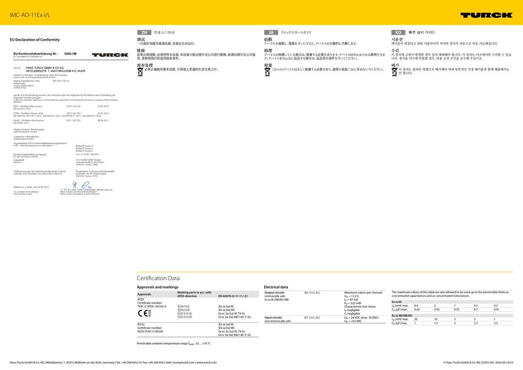Screen dimensions: 523x370
Task: Open the www.turck.com link in the footer
Action: coord(206,362)
